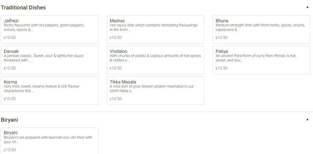Click the Biryani £13.50 price
This screenshot has height=154, width=313.
(x=10, y=150)
